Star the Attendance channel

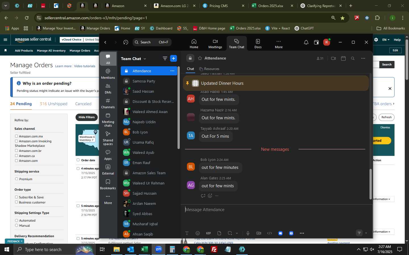(x=200, y=58)
